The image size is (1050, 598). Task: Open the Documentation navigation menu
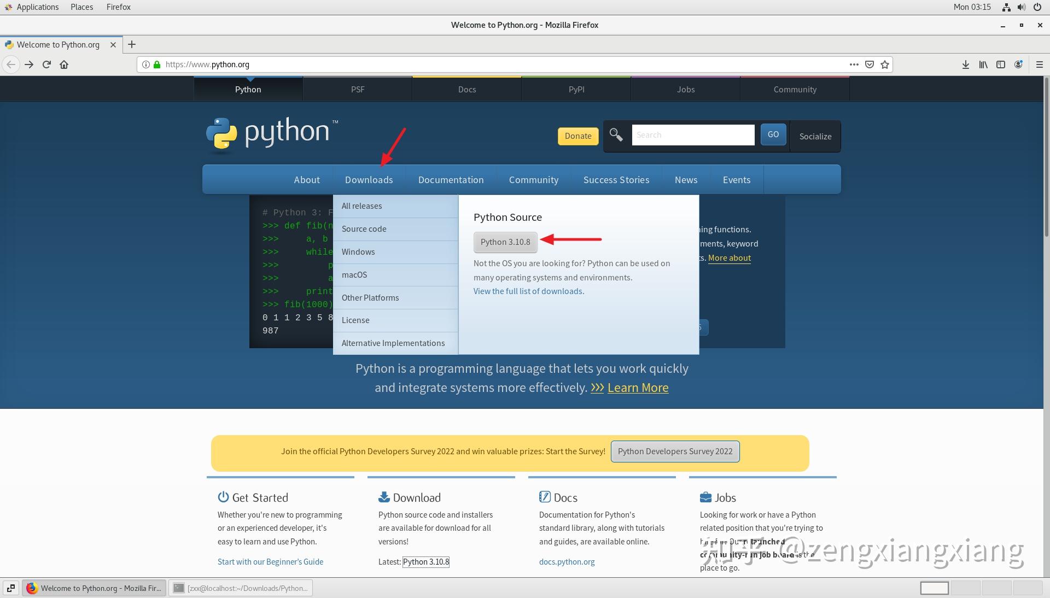pos(451,180)
